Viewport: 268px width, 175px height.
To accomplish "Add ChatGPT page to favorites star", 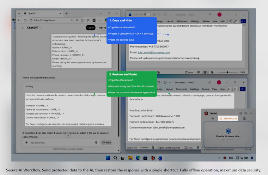I will 82,20.
